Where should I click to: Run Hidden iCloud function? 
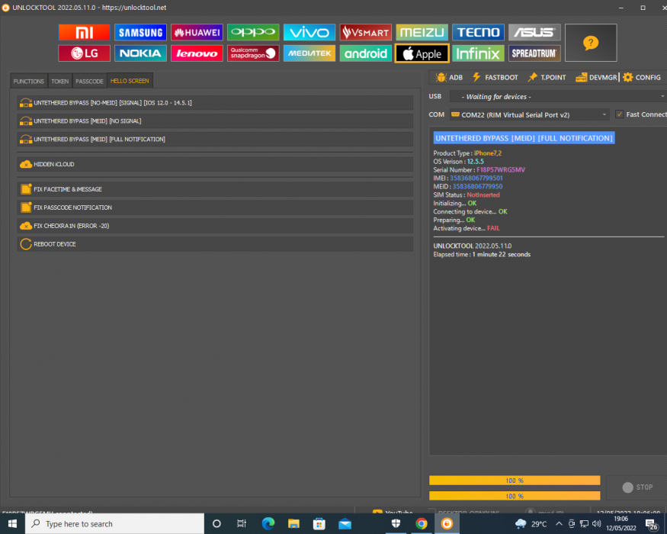(x=215, y=164)
